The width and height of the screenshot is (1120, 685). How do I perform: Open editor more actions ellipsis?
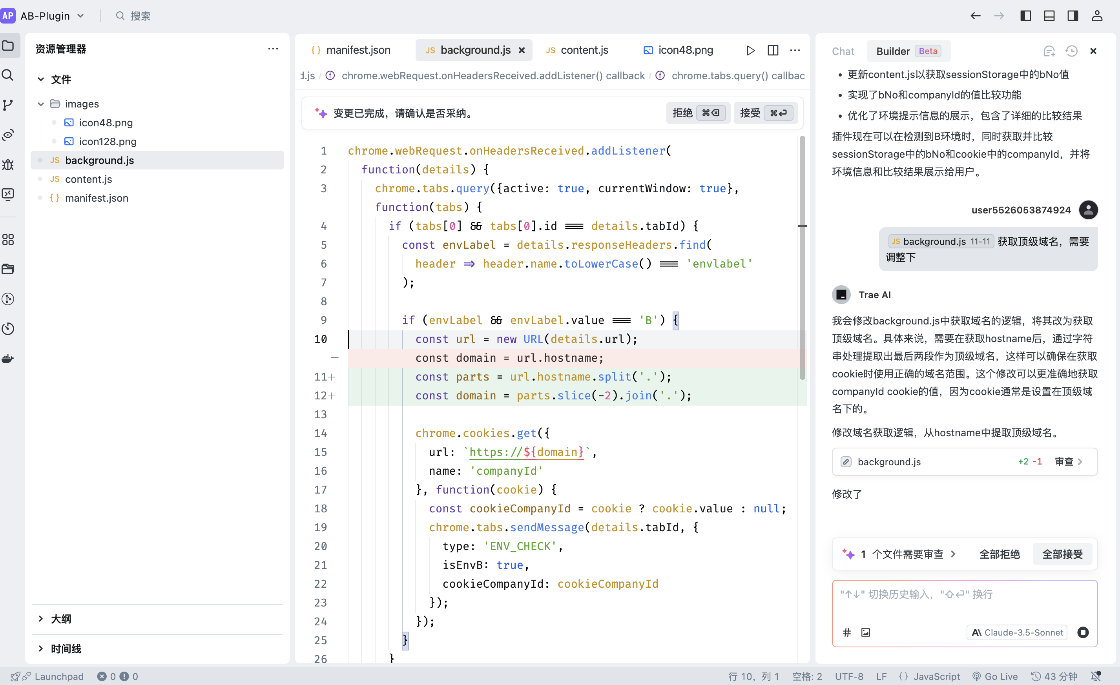tap(795, 50)
